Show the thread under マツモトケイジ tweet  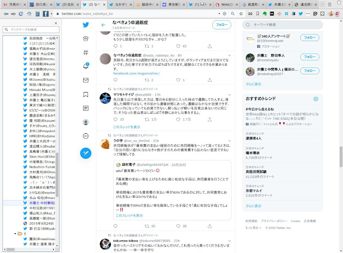click(126, 127)
